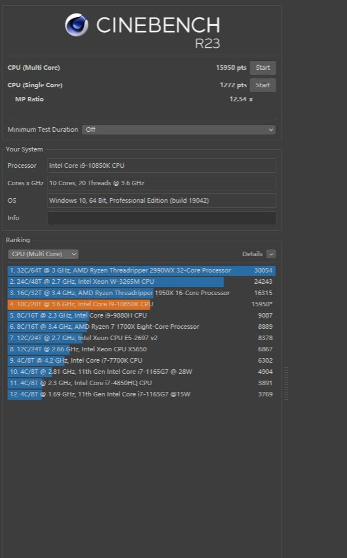
Task: Click the Cinebench sphere logo icon
Action: coord(76,25)
